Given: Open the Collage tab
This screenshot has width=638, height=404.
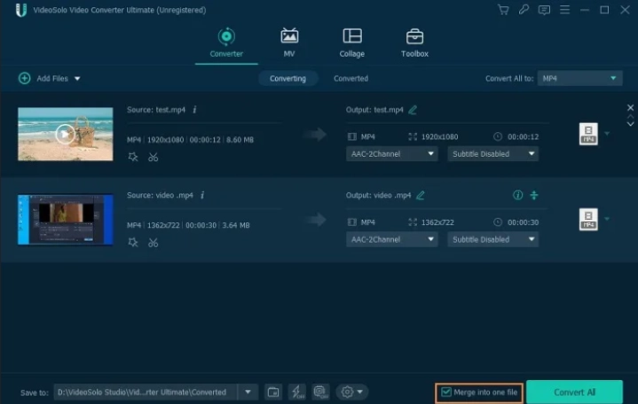Looking at the screenshot, I should [x=352, y=43].
